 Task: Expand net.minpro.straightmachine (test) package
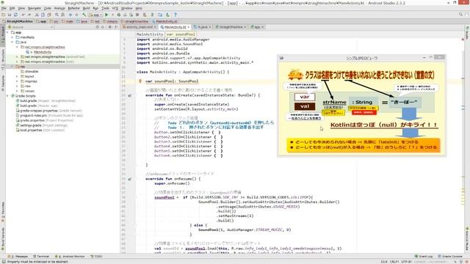17,62
